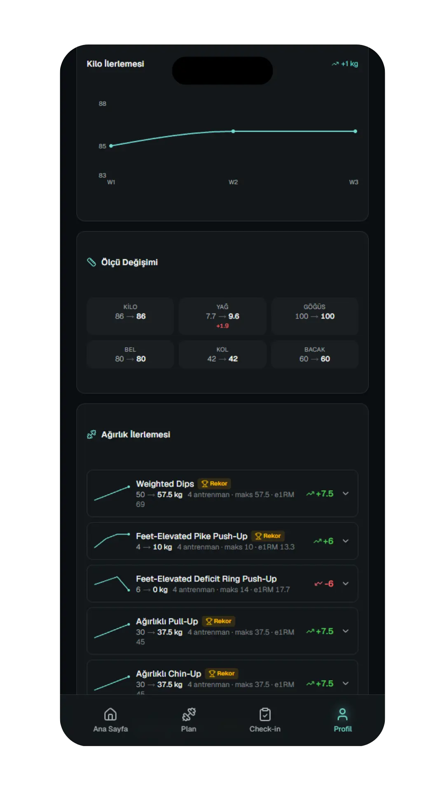Click the red downtrend -6 indicator
Image resolution: width=445 pixels, height=791 pixels.
point(324,583)
